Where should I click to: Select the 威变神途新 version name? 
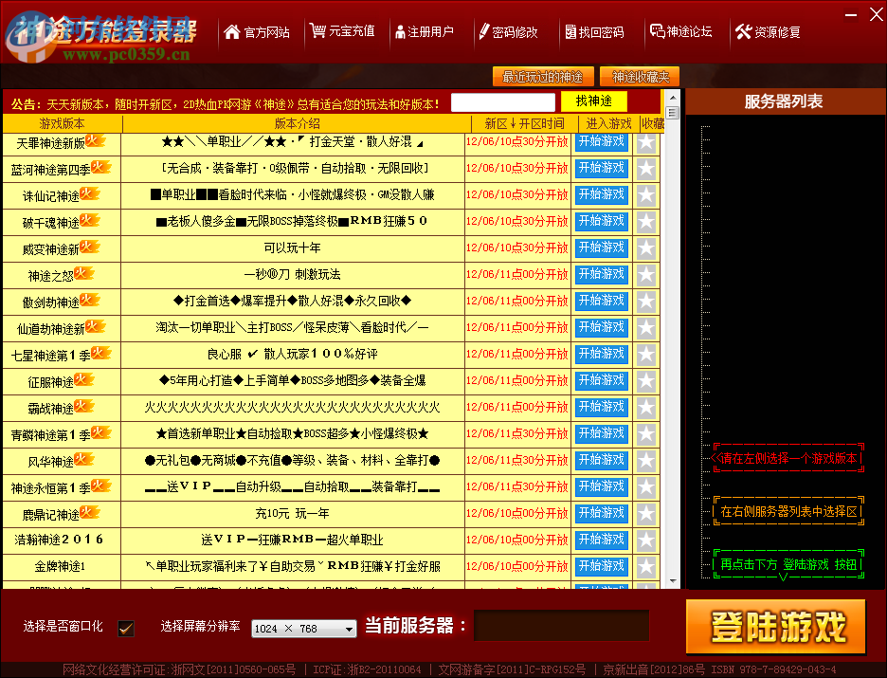click(51, 249)
